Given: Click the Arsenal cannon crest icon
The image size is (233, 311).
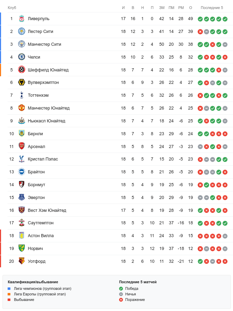Looking at the screenshot, I should tap(21, 146).
